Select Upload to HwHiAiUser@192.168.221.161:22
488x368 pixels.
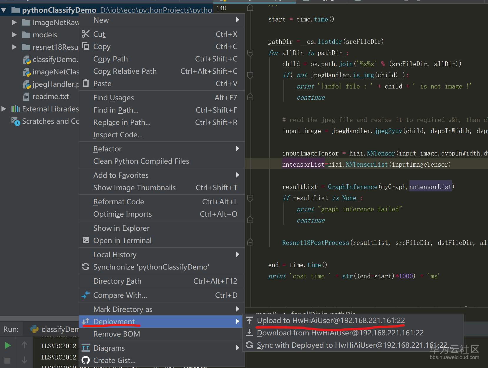[x=331, y=320]
